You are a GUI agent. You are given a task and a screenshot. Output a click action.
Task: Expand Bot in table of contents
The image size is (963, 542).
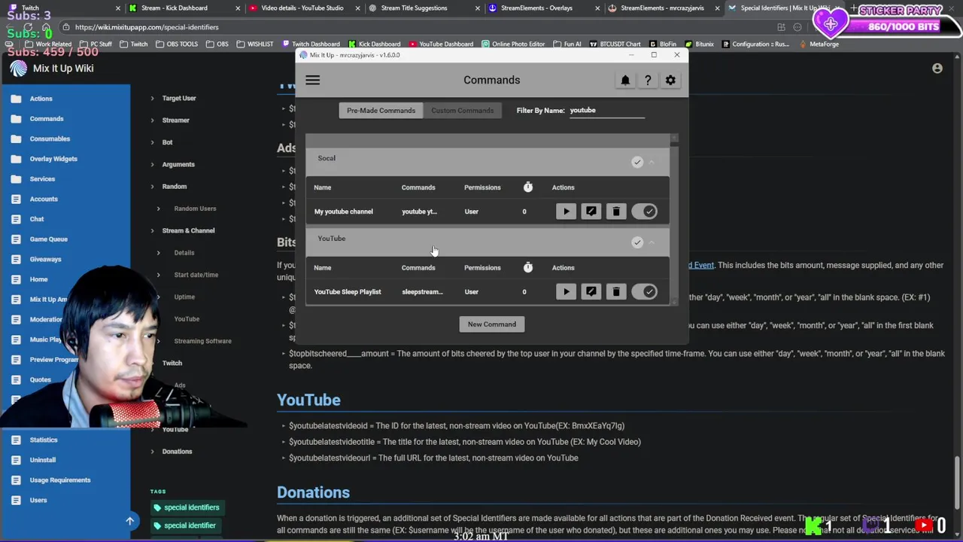pos(152,142)
